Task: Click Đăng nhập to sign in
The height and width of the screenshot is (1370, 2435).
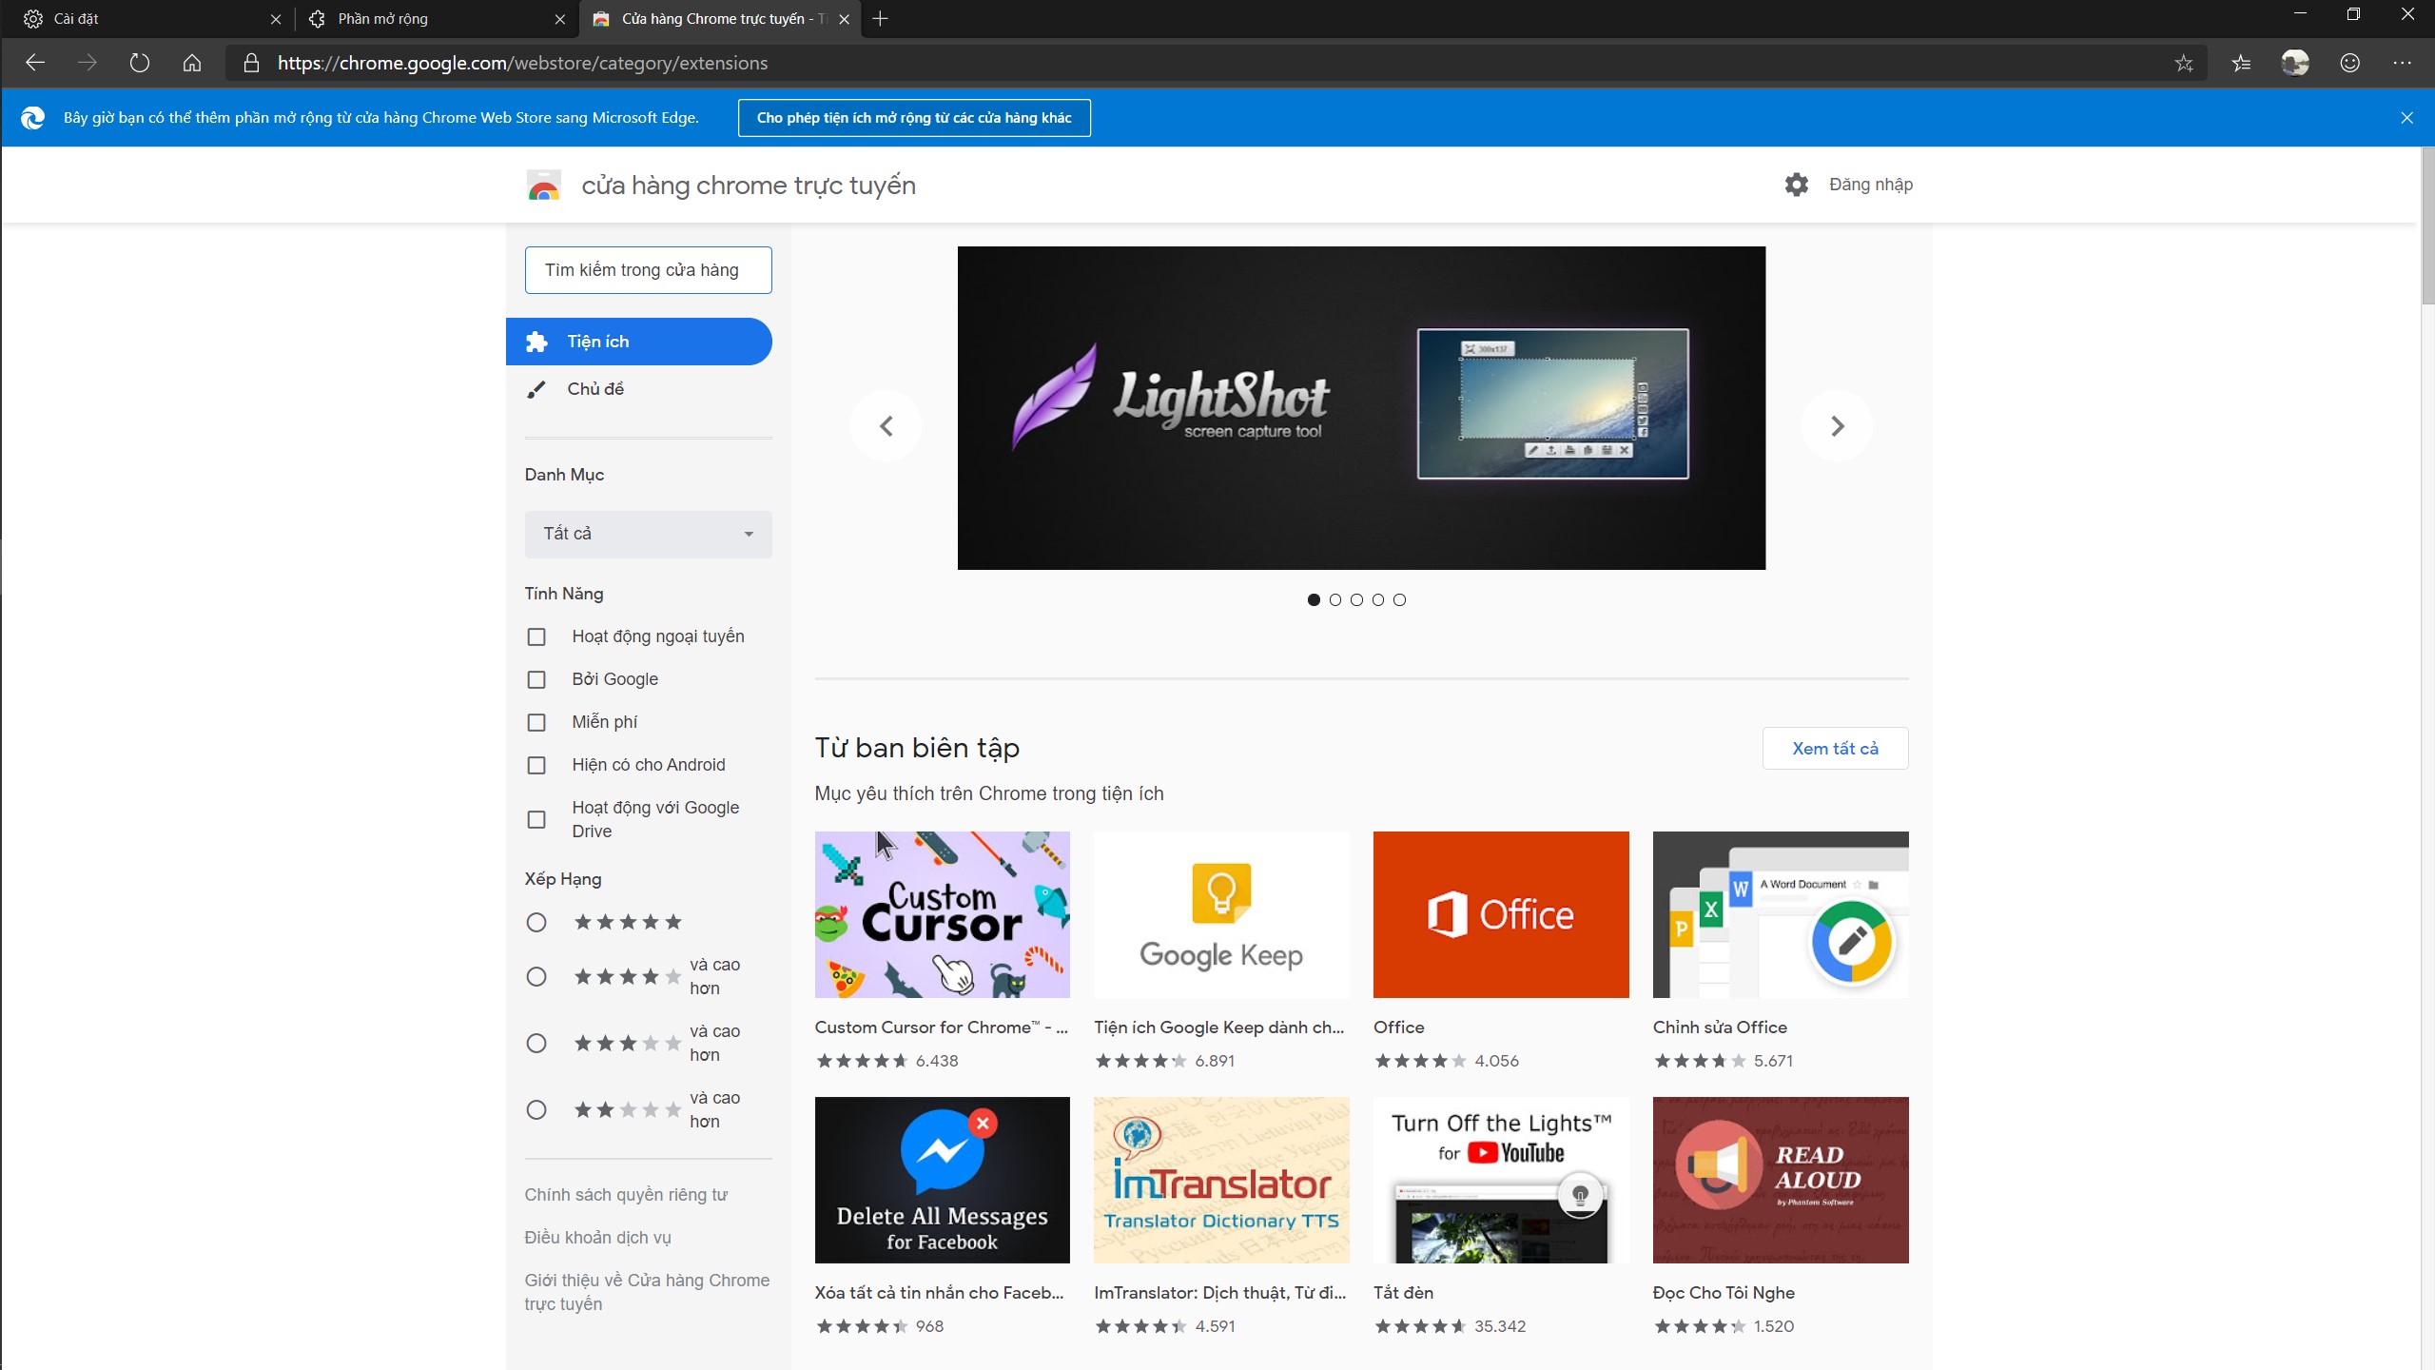Action: [1870, 185]
